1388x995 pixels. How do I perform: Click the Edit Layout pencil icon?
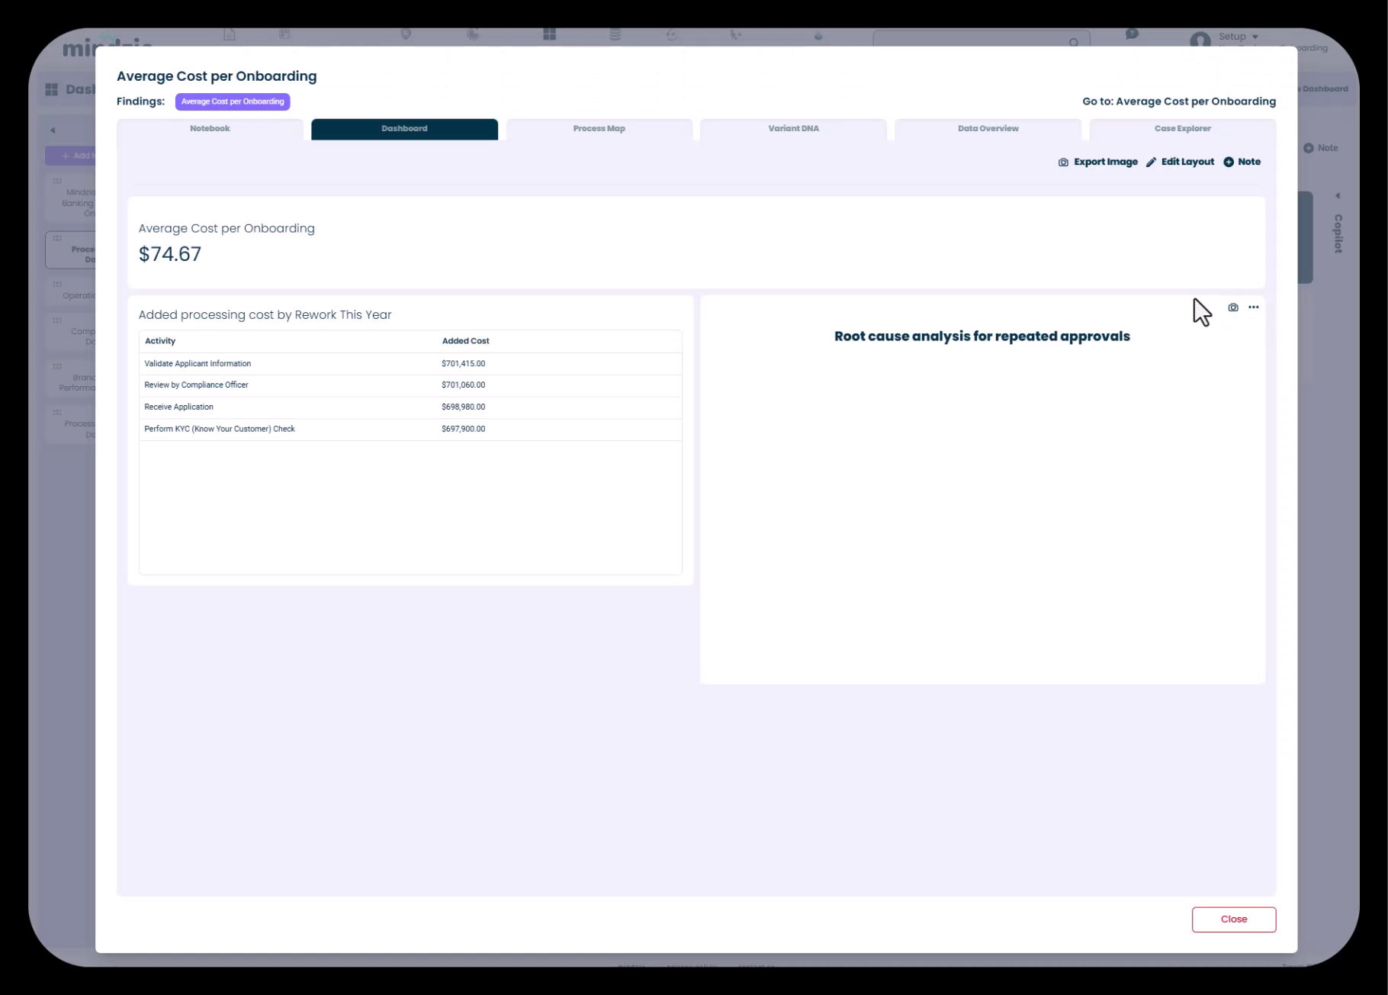point(1151,163)
